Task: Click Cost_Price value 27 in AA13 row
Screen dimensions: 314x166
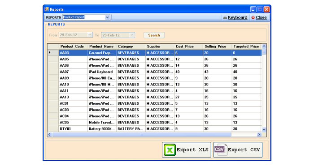Action: (x=189, y=97)
